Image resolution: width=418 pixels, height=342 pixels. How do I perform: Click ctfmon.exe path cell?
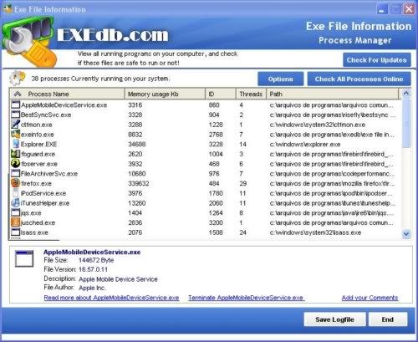pyautogui.click(x=318, y=125)
